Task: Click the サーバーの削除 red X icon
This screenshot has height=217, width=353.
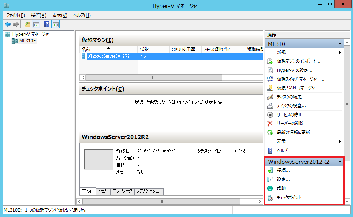Action: [270, 124]
